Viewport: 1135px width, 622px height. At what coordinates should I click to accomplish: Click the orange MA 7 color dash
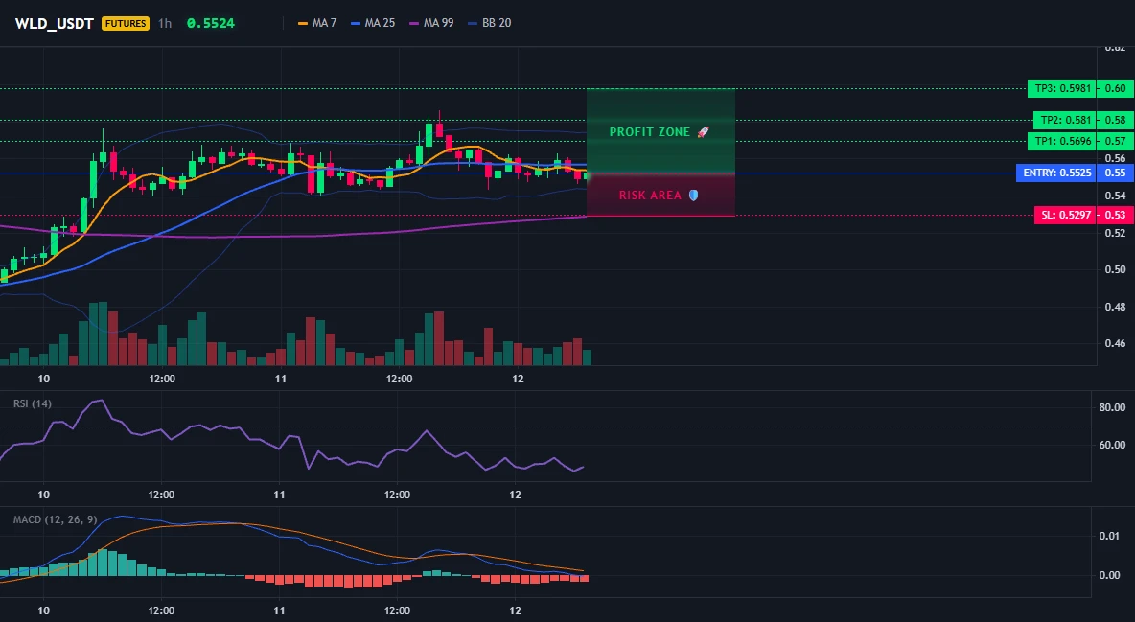coord(303,23)
